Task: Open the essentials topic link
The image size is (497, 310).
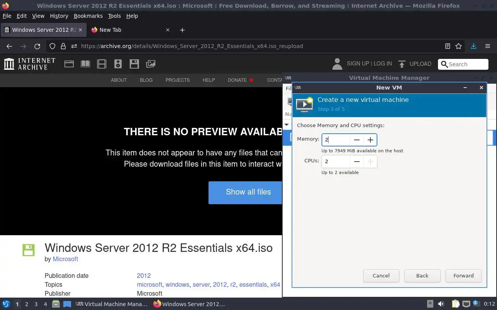Action: (253, 285)
